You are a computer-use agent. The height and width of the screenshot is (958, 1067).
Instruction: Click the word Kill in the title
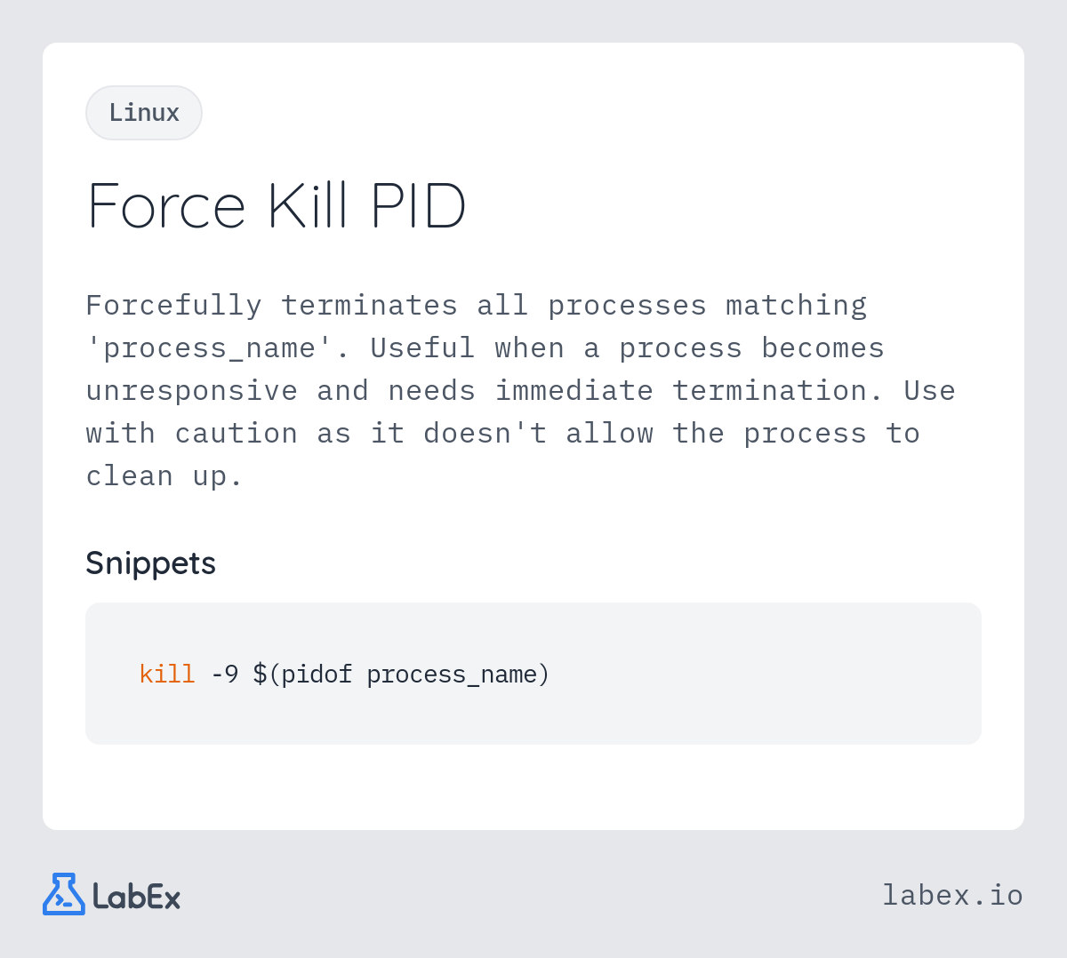(x=308, y=206)
